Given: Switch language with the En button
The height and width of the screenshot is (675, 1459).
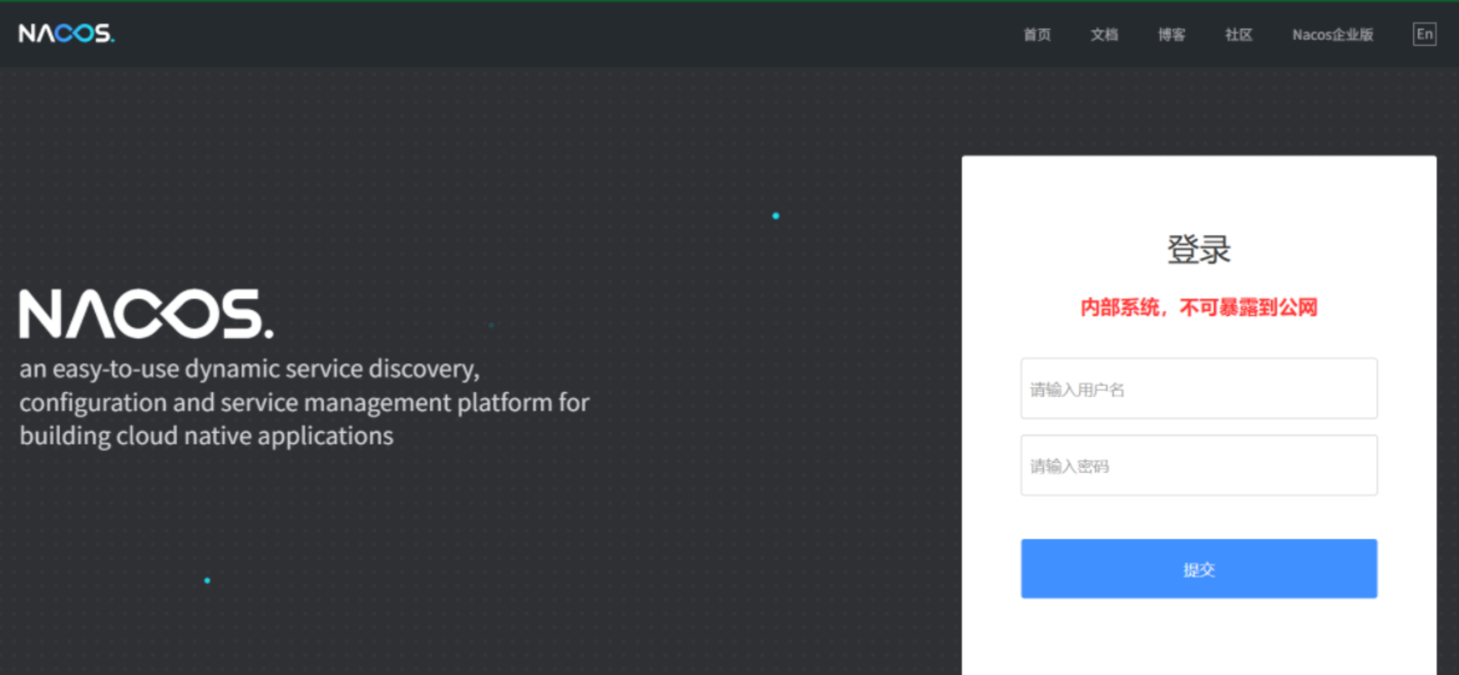Looking at the screenshot, I should click(x=1425, y=34).
